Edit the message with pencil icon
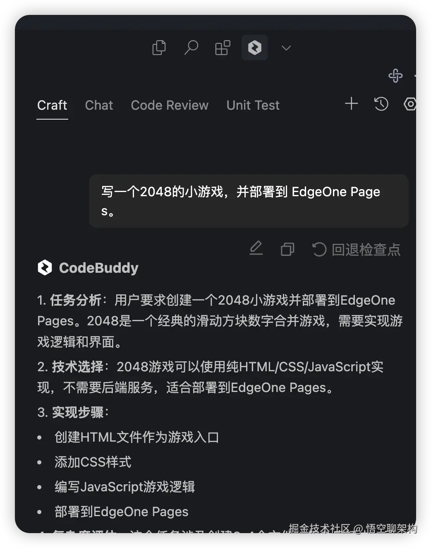The width and height of the screenshot is (431, 548). click(256, 248)
